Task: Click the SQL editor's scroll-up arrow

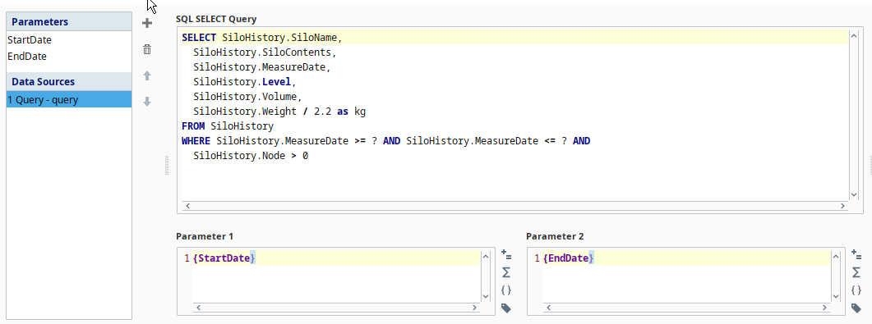Action: (x=854, y=36)
